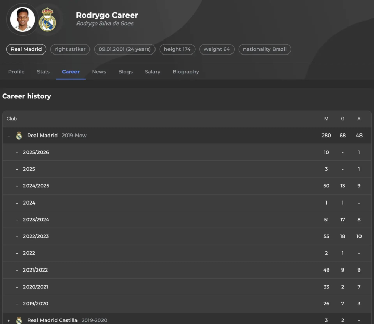
Task: Switch to the Stats tab
Action: click(x=43, y=72)
